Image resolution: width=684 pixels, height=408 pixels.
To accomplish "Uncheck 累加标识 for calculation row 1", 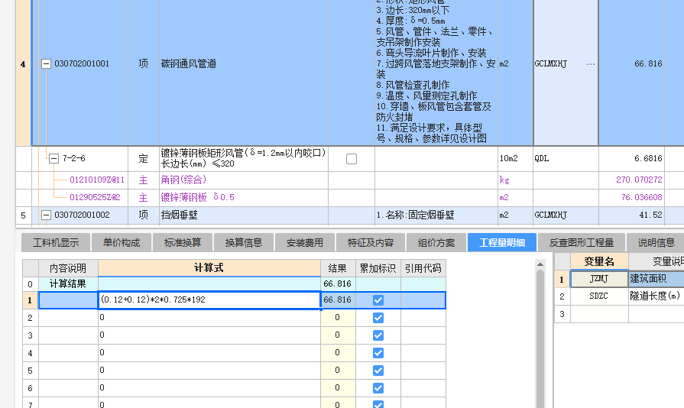I will (x=378, y=300).
